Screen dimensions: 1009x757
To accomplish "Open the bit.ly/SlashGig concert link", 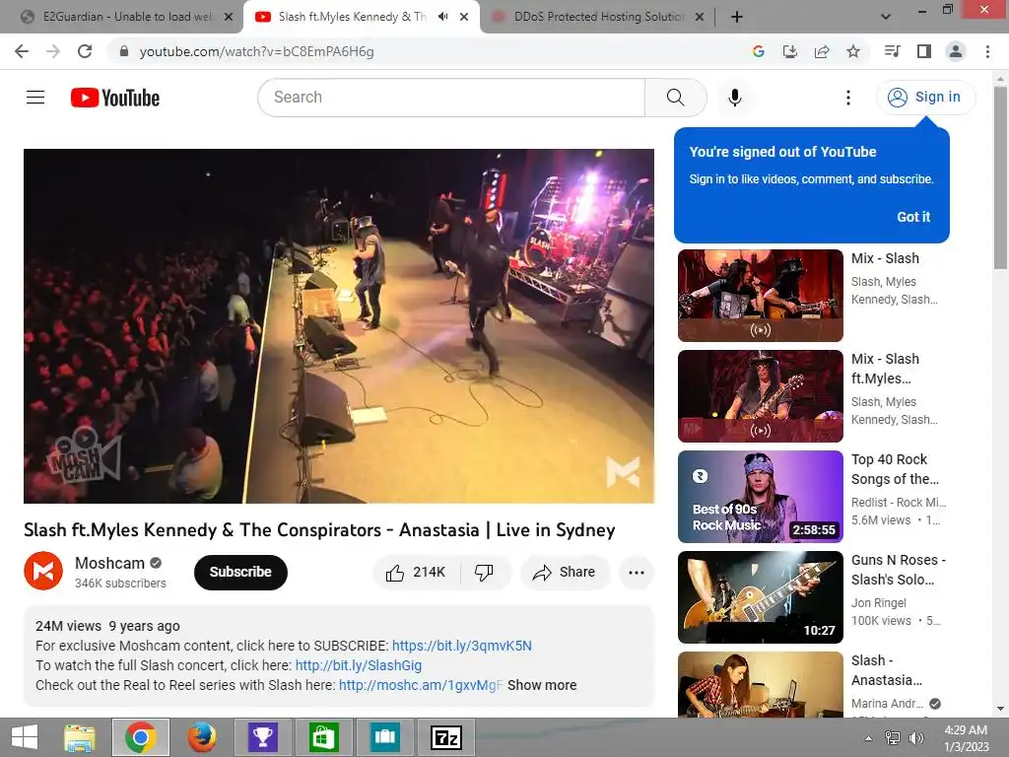I will 359,665.
